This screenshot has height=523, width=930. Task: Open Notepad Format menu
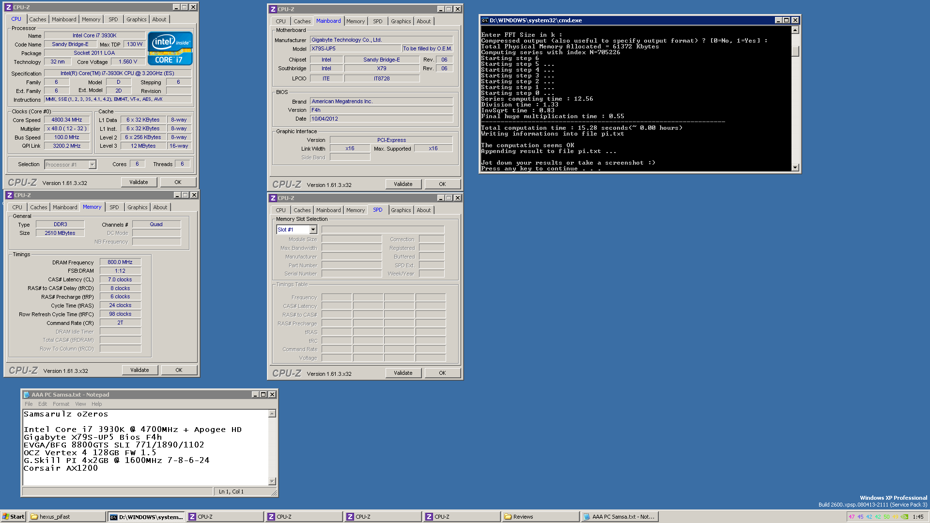61,404
